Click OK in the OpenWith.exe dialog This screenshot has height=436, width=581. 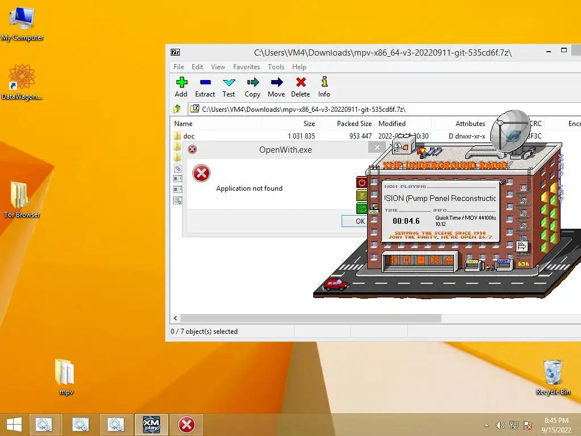tap(355, 221)
